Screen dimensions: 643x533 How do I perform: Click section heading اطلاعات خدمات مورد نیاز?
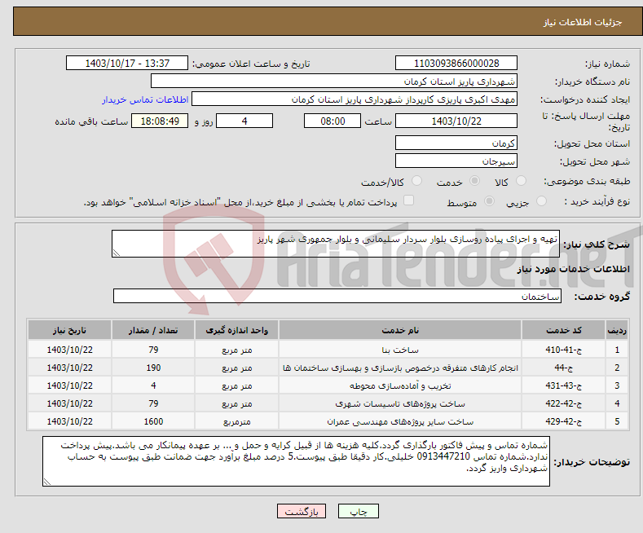pos(573,269)
